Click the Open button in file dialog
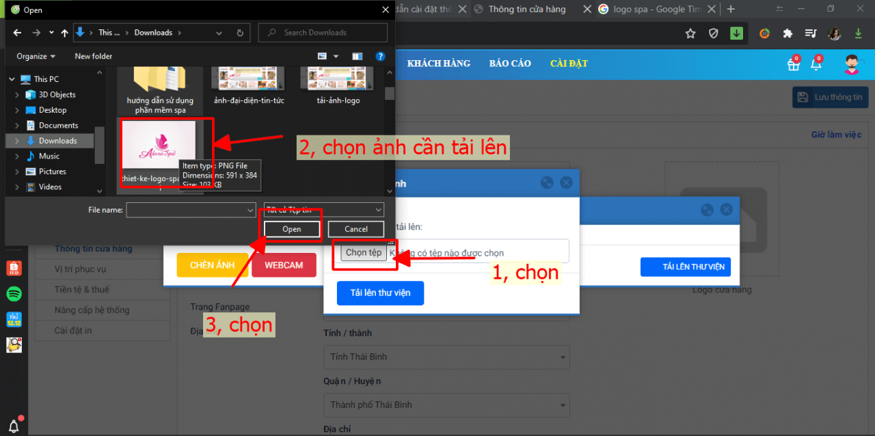875x436 pixels. pos(292,229)
